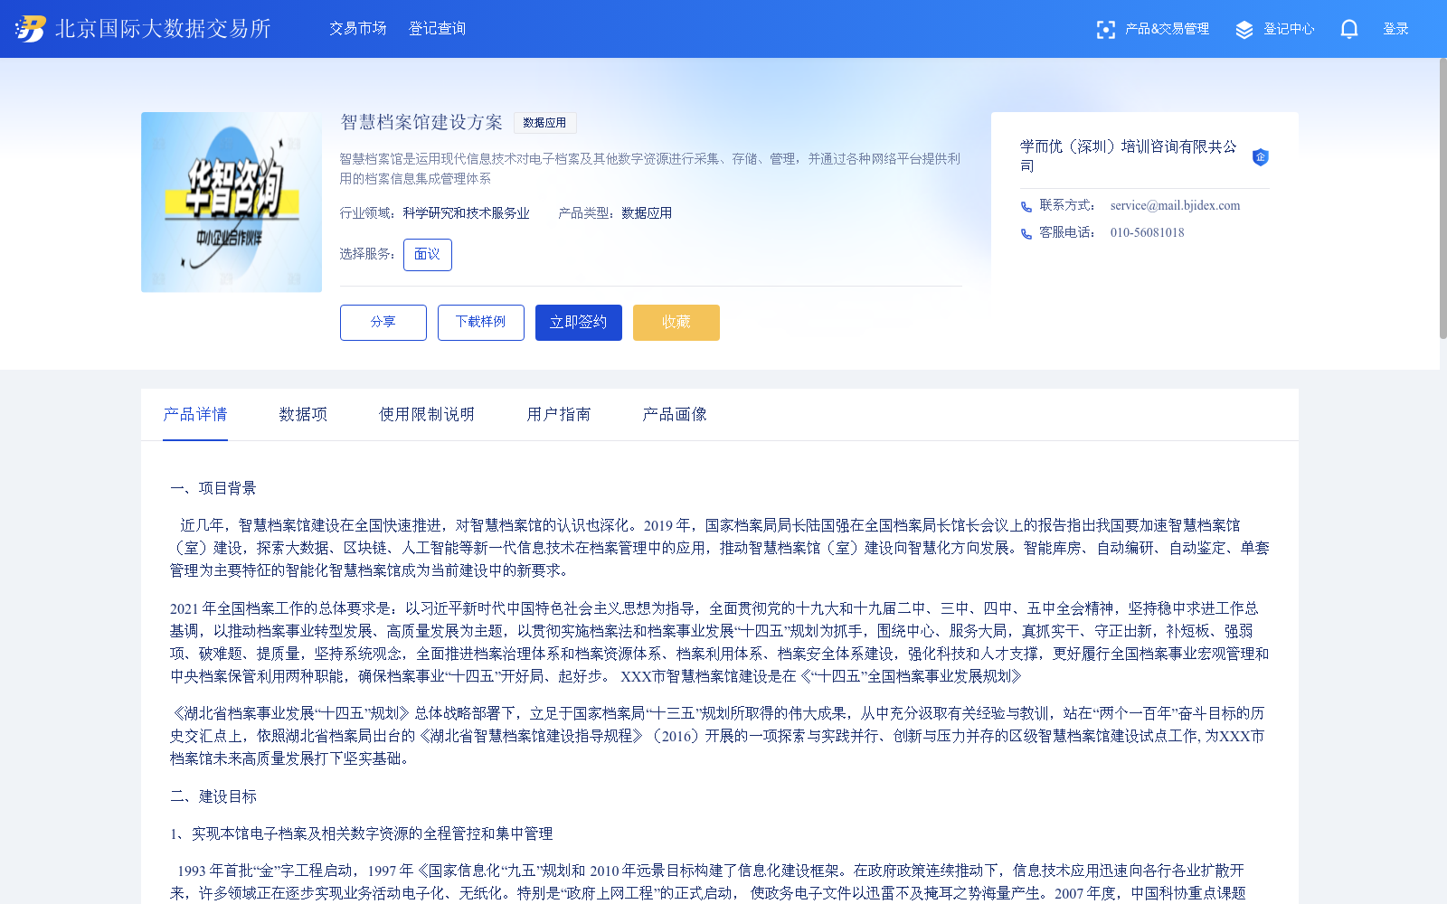Click the Beijing International Big Data Exchange logo

30,29
